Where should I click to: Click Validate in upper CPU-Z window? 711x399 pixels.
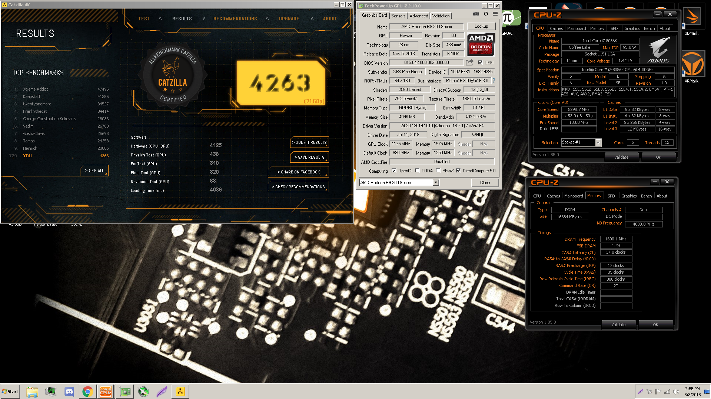(621, 157)
